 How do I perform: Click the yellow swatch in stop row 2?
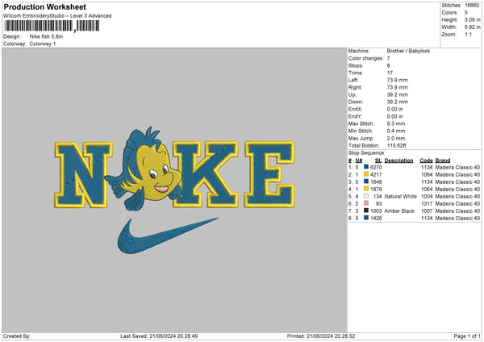(x=366, y=174)
